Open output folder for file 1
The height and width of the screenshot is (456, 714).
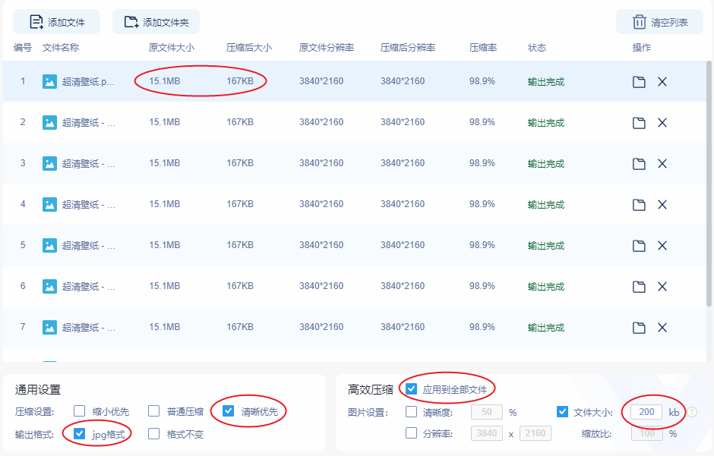[639, 82]
